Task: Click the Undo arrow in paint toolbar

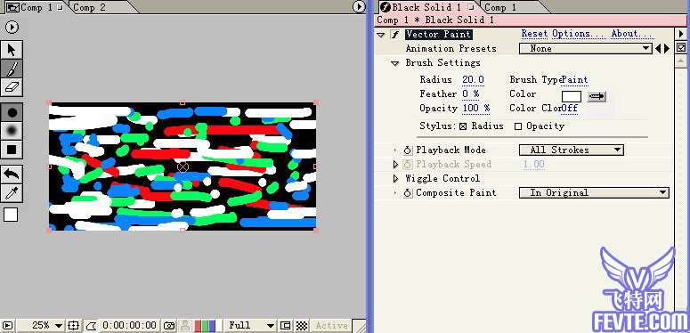Action: click(12, 175)
